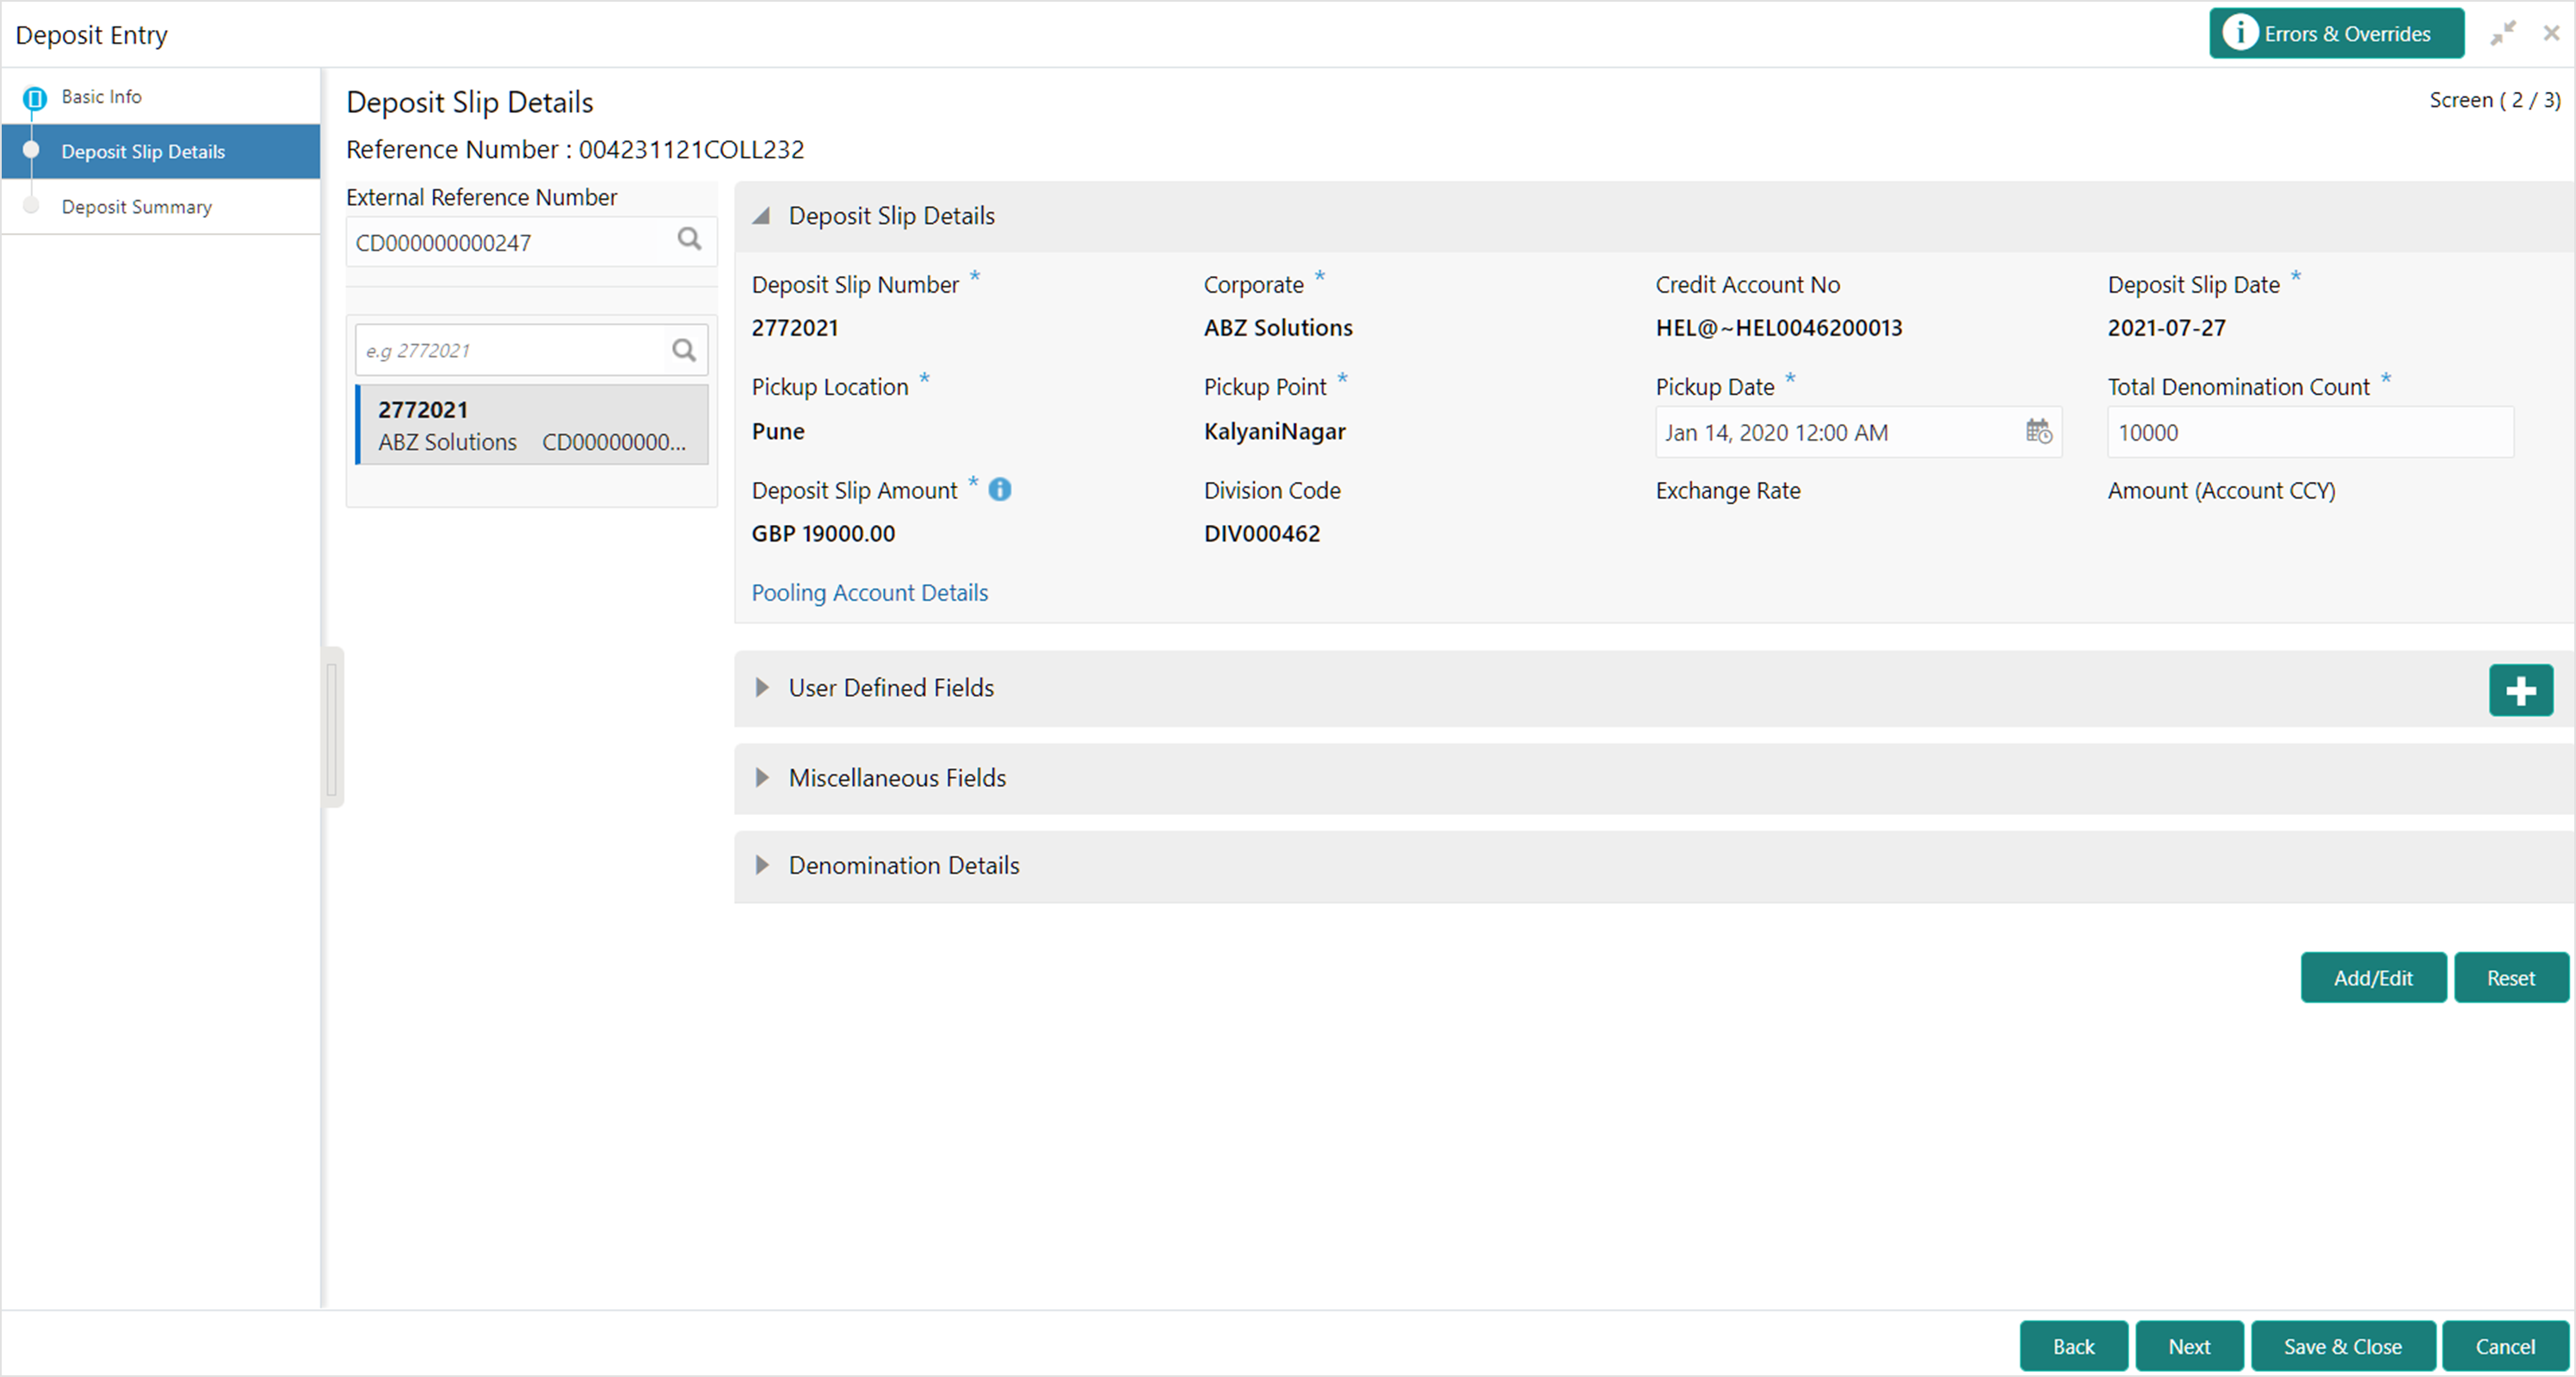Screen dimensions: 2576x1377
Task: Click Save & Close
Action: pyautogui.click(x=2342, y=1347)
